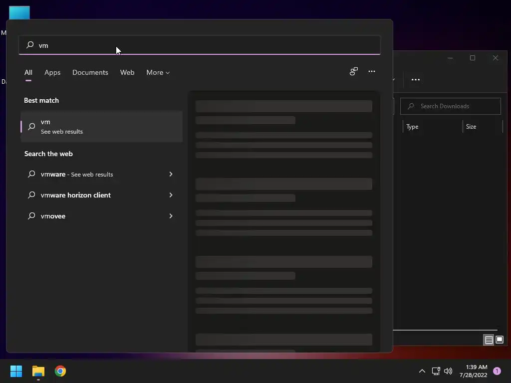Expand the vmware suggestion chevron
The image size is (511, 383).
171,174
